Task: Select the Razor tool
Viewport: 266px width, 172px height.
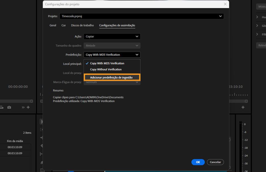Action: coord(42,145)
